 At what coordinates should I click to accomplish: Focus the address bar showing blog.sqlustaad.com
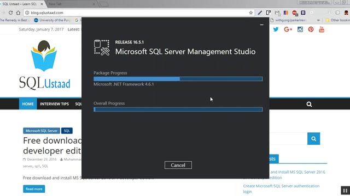coord(139,13)
